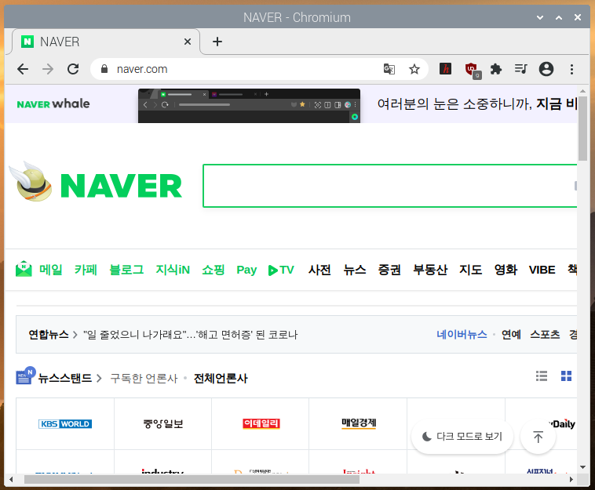Open 지도 map link
This screenshot has height=490, width=595.
click(x=470, y=270)
